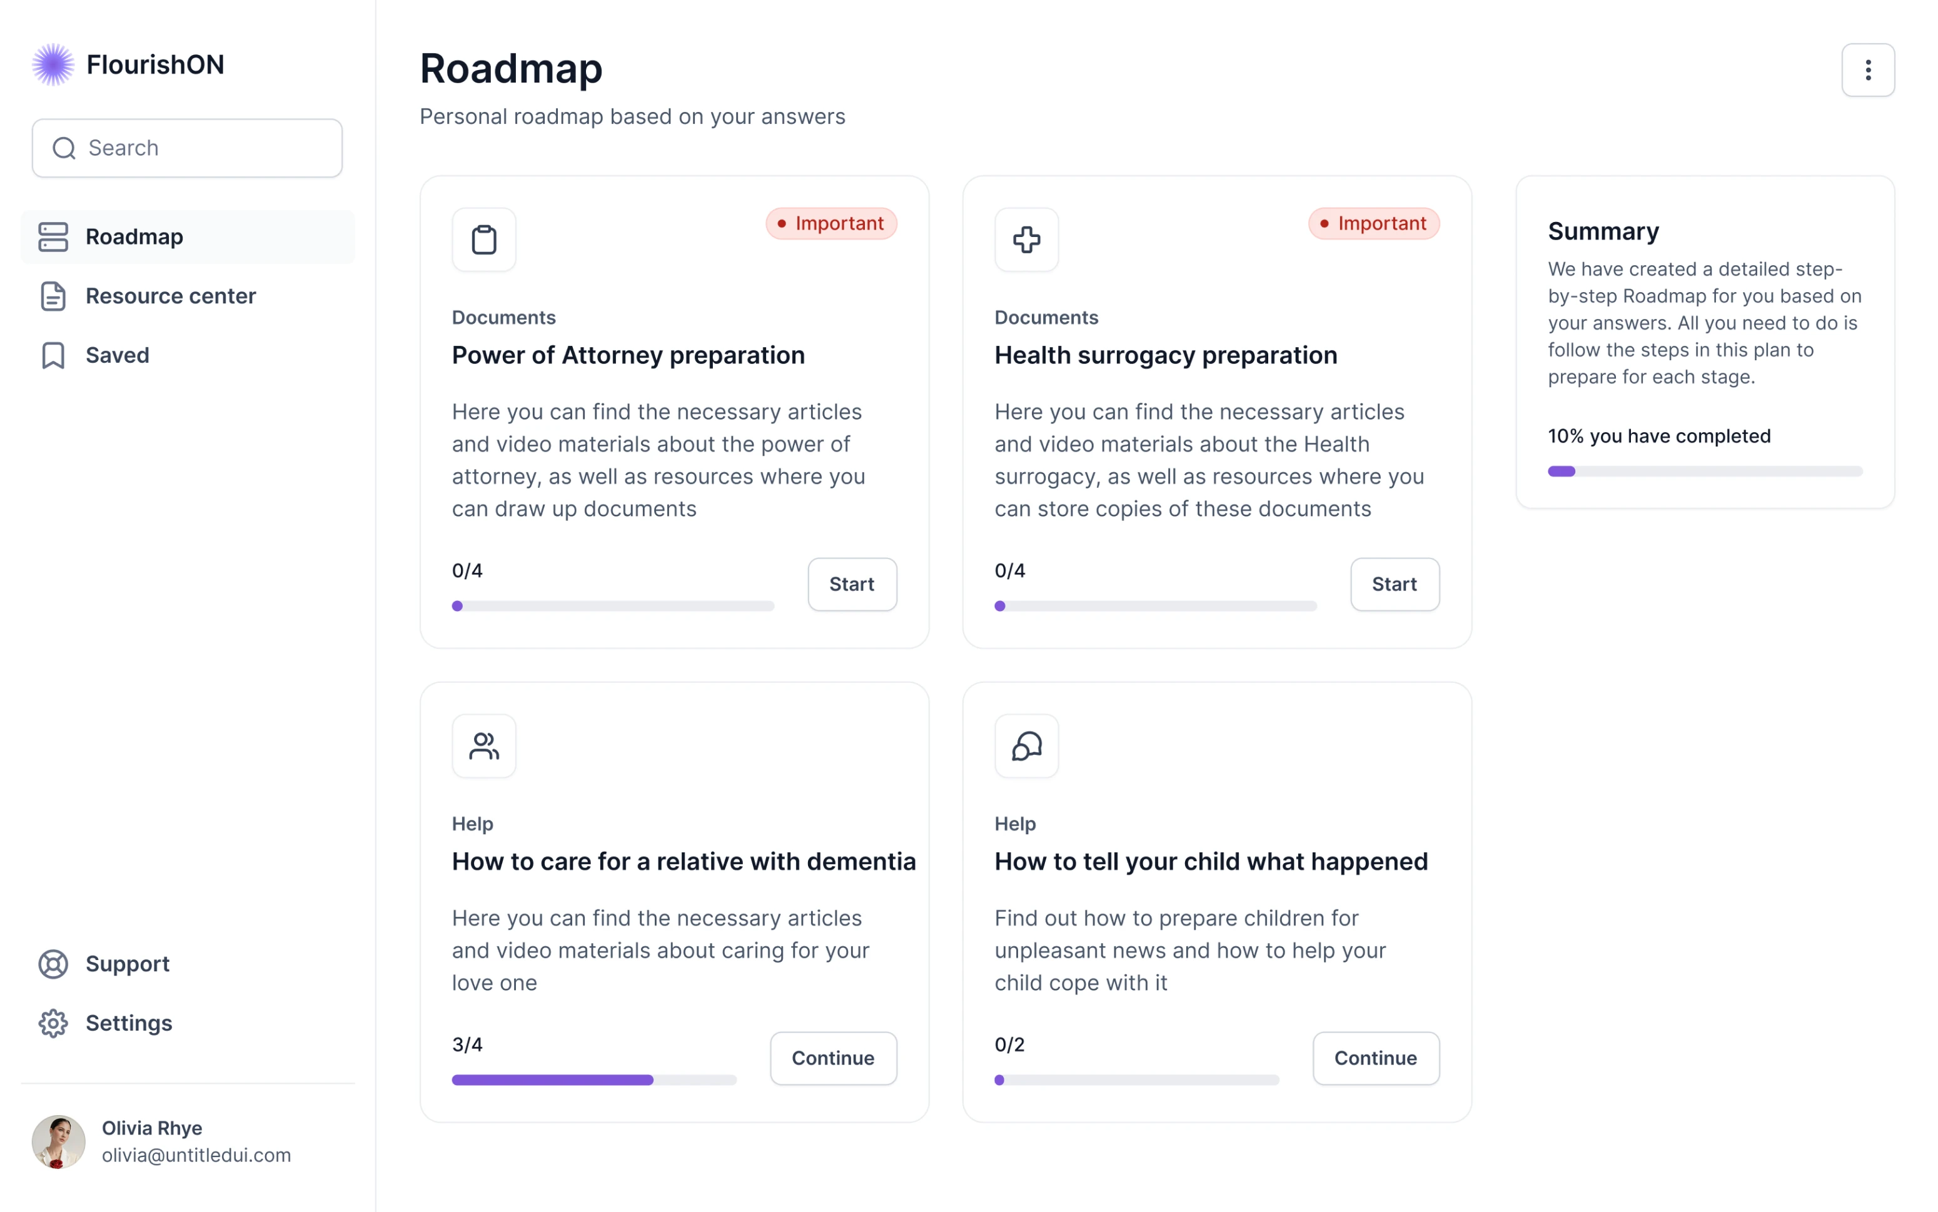Image resolution: width=1938 pixels, height=1212 pixels.
Task: Click the Settings gear icon
Action: click(52, 1023)
